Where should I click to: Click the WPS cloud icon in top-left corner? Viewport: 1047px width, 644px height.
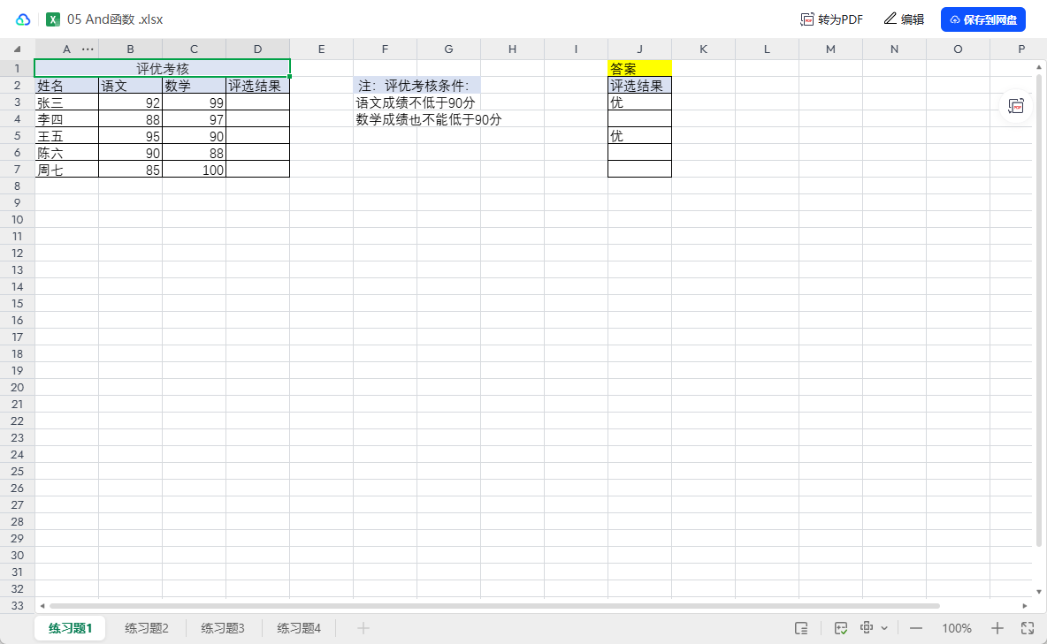[x=21, y=19]
